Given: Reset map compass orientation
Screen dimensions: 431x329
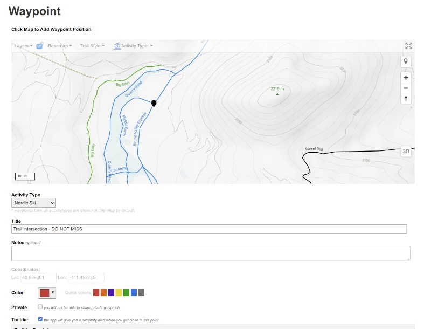Looking at the screenshot, I should coord(406,99).
